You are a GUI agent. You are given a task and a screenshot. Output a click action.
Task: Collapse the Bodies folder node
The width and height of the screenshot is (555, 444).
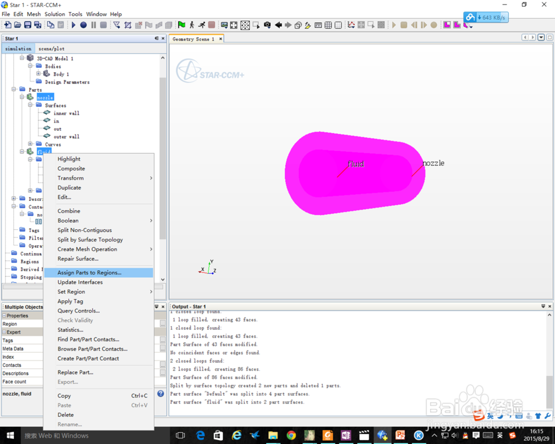[30, 65]
